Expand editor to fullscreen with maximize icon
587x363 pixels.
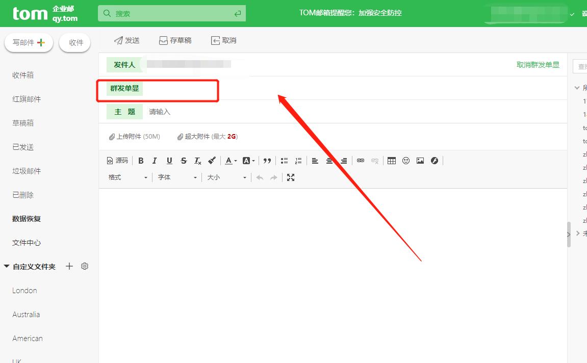coord(291,177)
